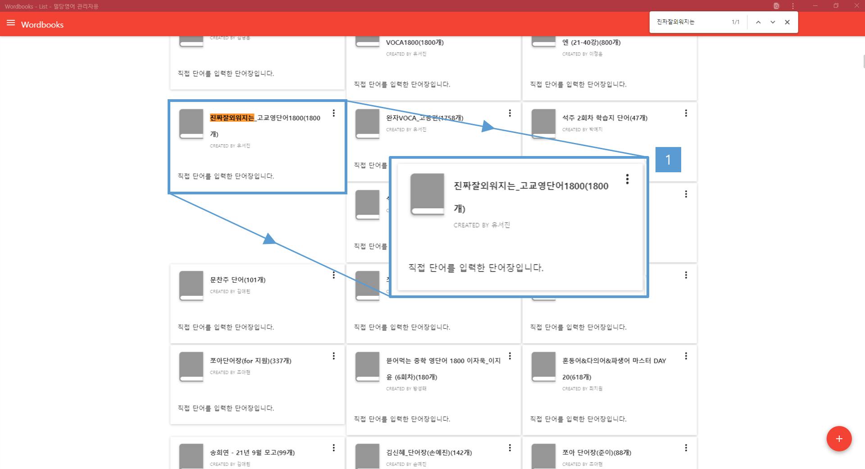Viewport: 865px width, 469px height.
Task: Open options for 석주 2회차 학습지 단어 card
Action: click(x=686, y=113)
